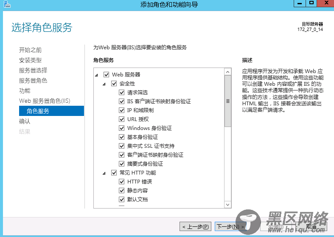Collapse the Web 服务器 tree node
This screenshot has height=237, width=334.
(96, 75)
